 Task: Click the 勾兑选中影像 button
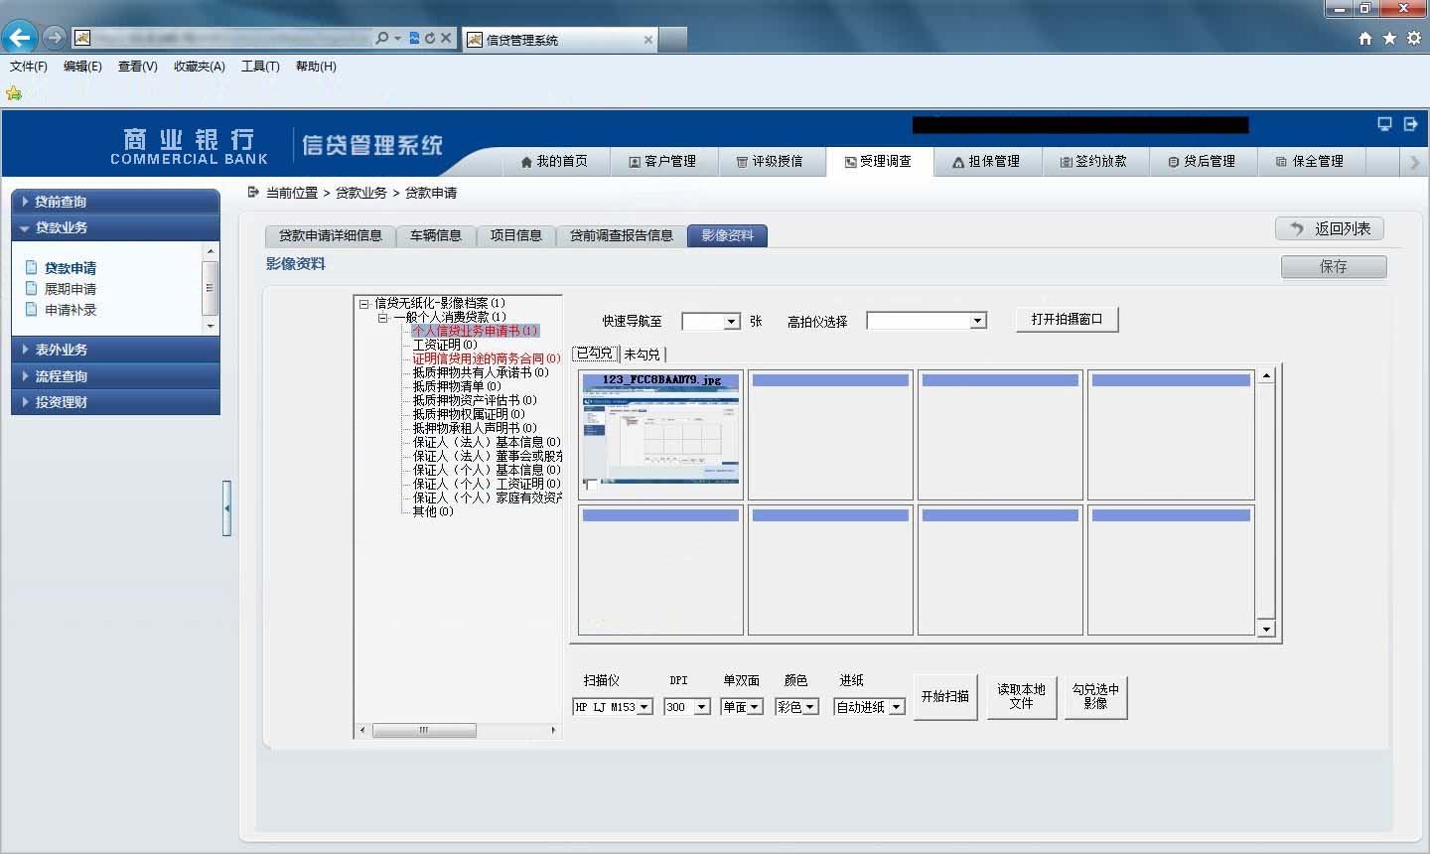click(x=1095, y=696)
